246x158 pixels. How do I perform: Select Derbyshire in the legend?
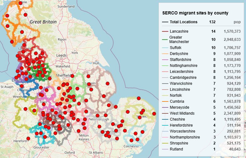click(x=201, y=53)
